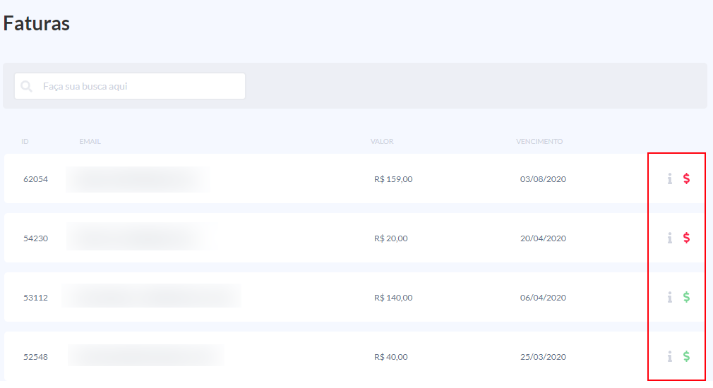The width and height of the screenshot is (713, 388).
Task: Show info icon for invoice 52548
Action: click(669, 357)
